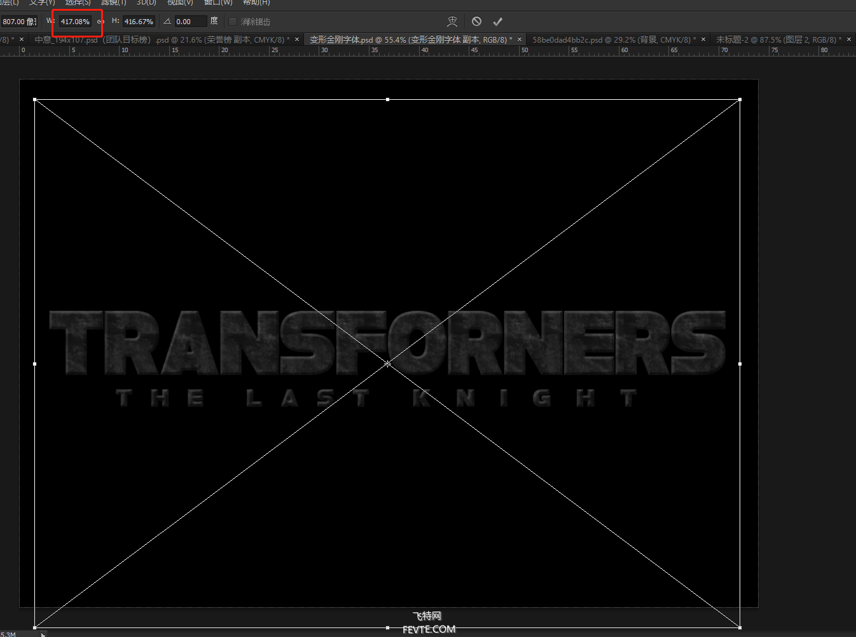Screen dimensions: 856x637
Task: Open the 窗口(W) menu
Action: [218, 3]
